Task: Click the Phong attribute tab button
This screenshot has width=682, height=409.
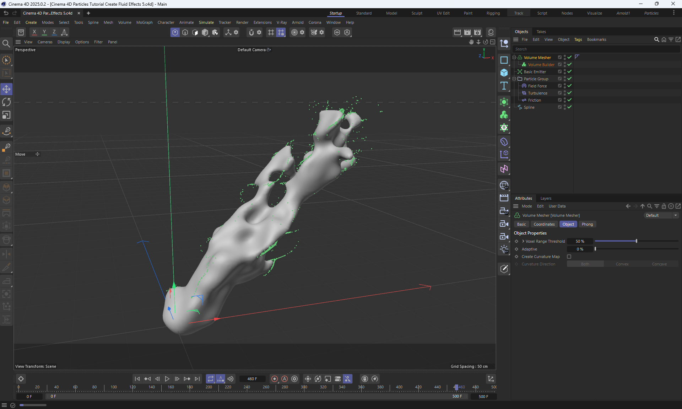Action: [x=587, y=224]
